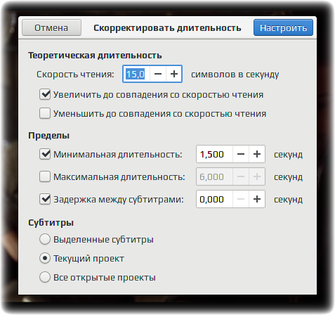
Task: Click the blue Настроить button
Action: 283,27
